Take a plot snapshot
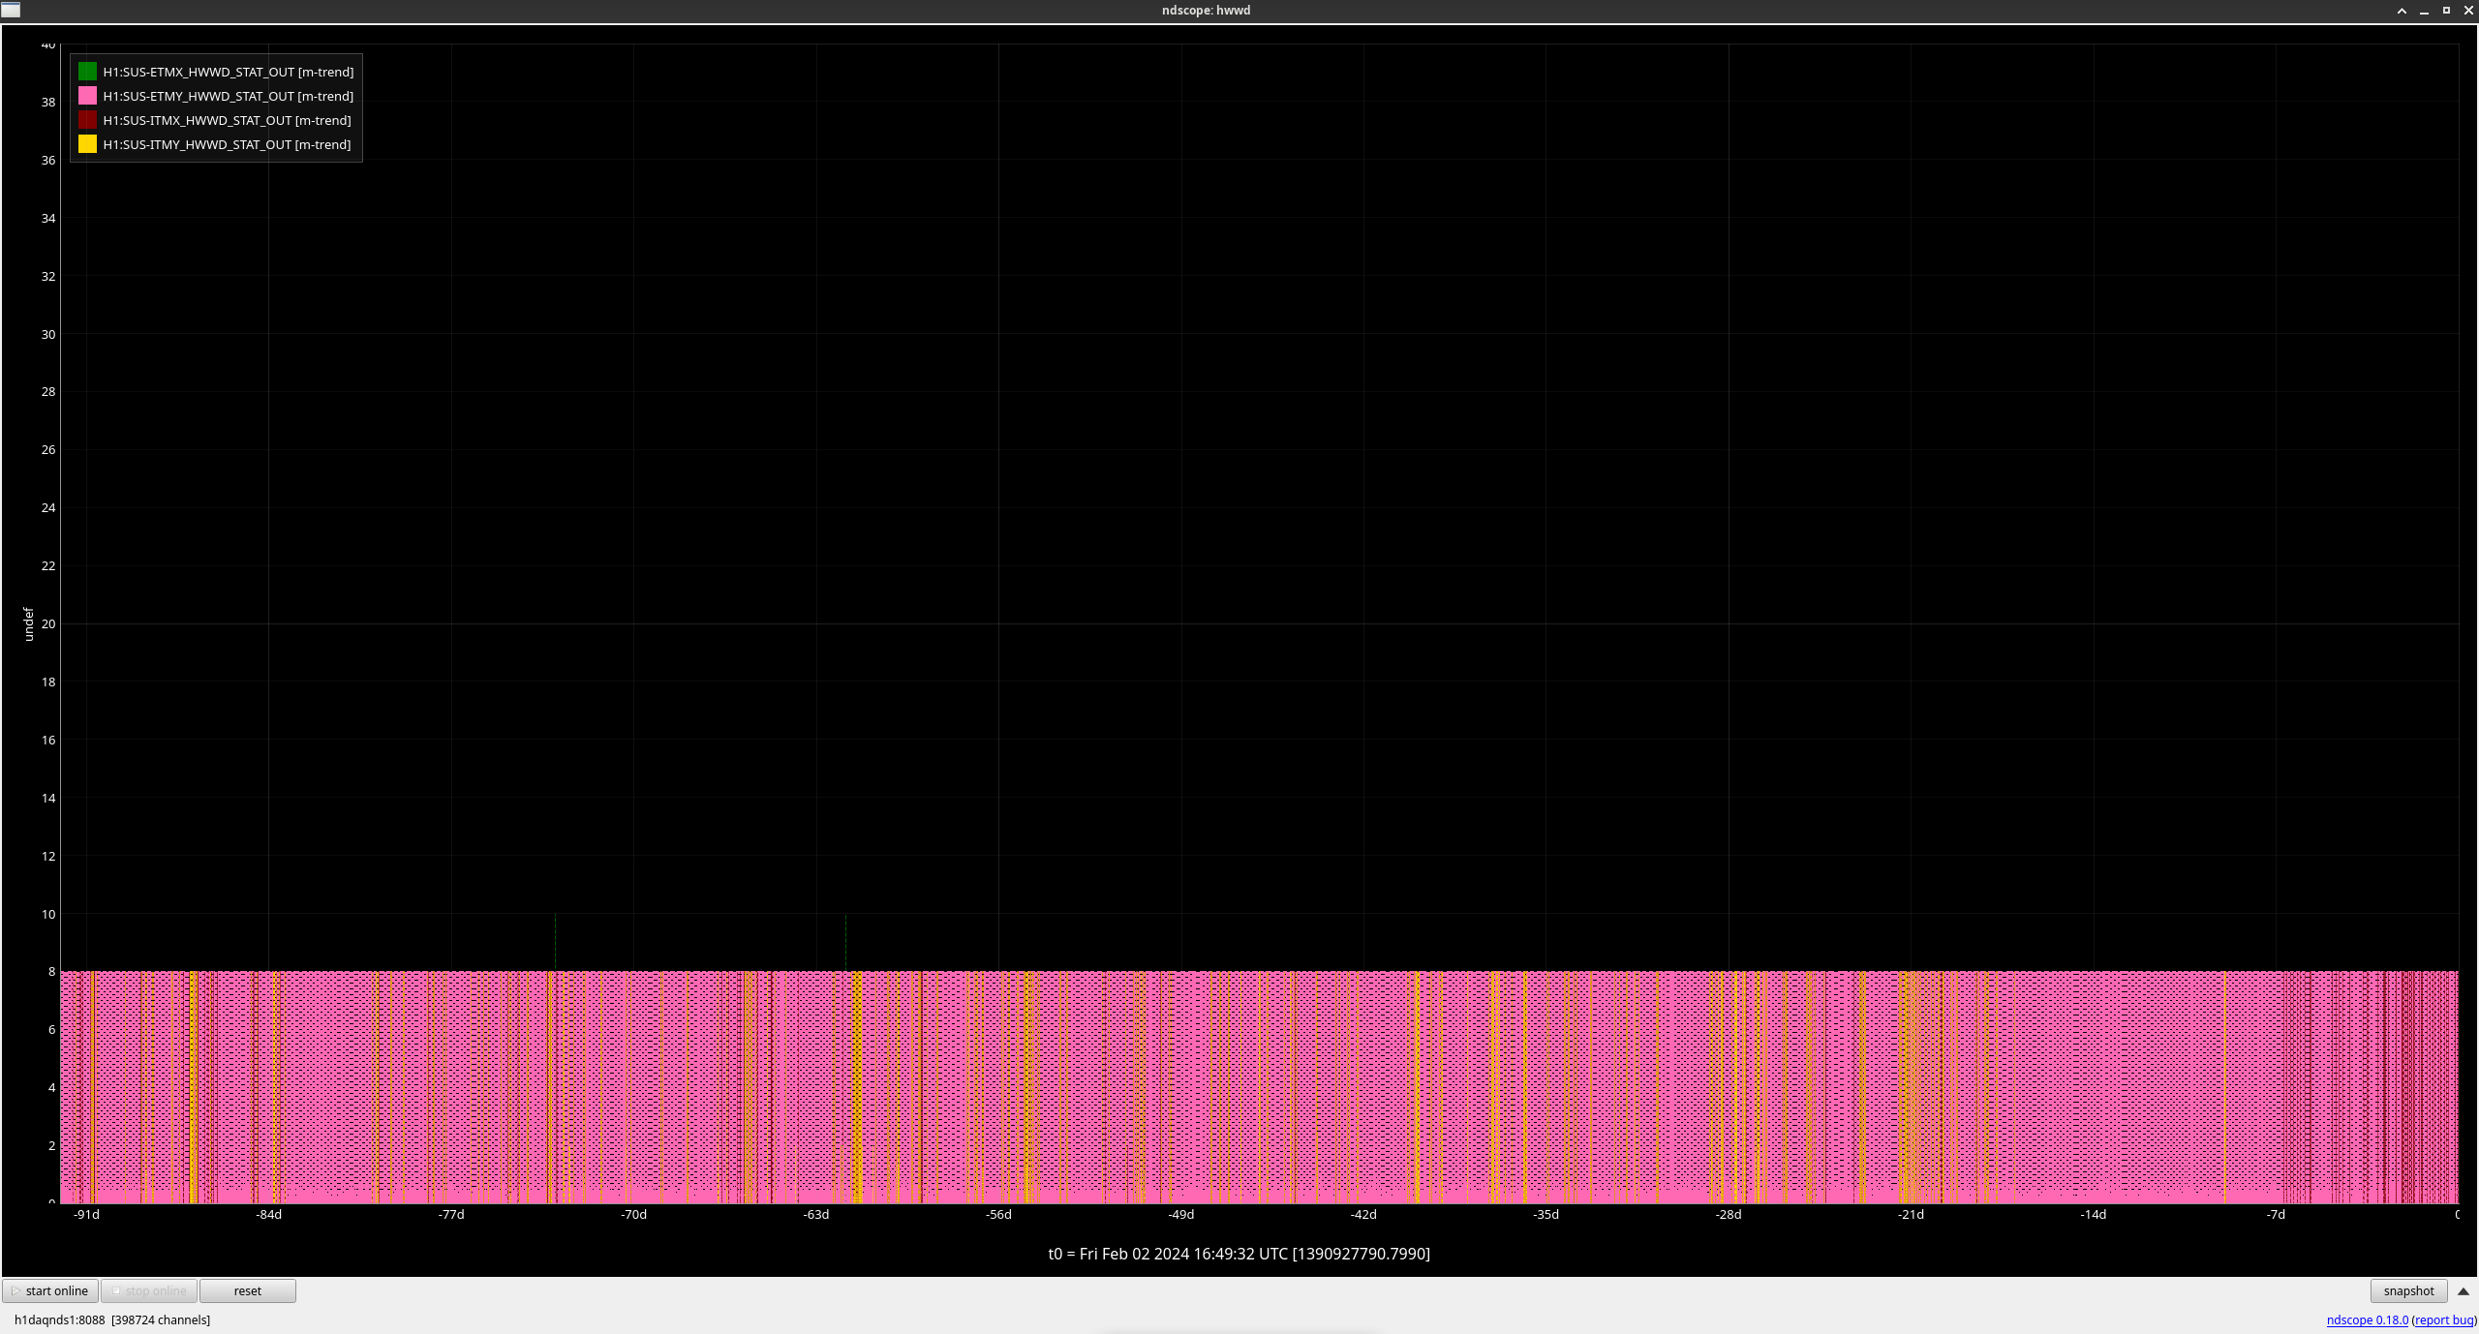Screen dimensions: 2479x1334 point(2407,1290)
